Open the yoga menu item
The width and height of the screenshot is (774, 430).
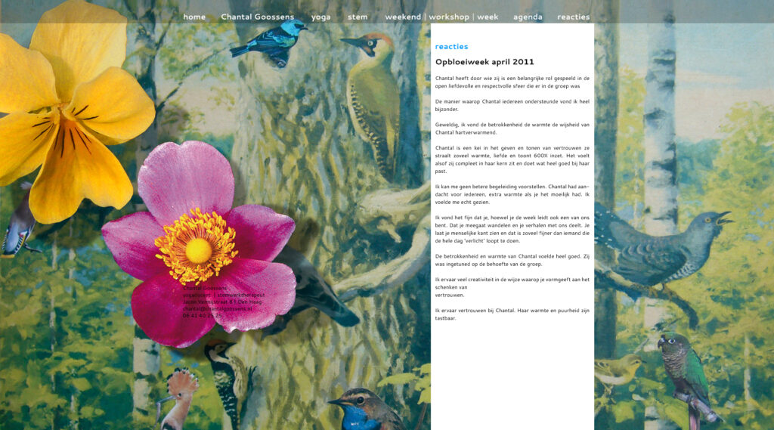point(320,17)
